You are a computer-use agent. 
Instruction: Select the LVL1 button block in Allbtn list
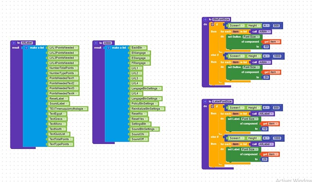click(x=136, y=68)
